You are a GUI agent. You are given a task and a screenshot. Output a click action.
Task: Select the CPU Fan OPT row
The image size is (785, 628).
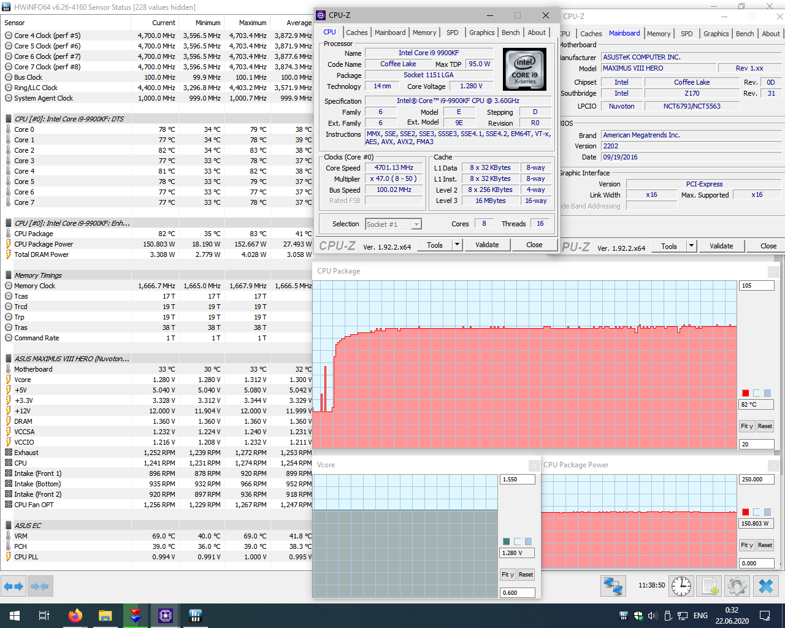[157, 505]
